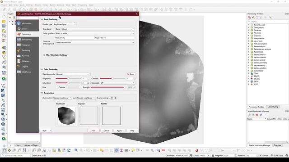Click the Reset button in Color Rendering

click(131, 74)
